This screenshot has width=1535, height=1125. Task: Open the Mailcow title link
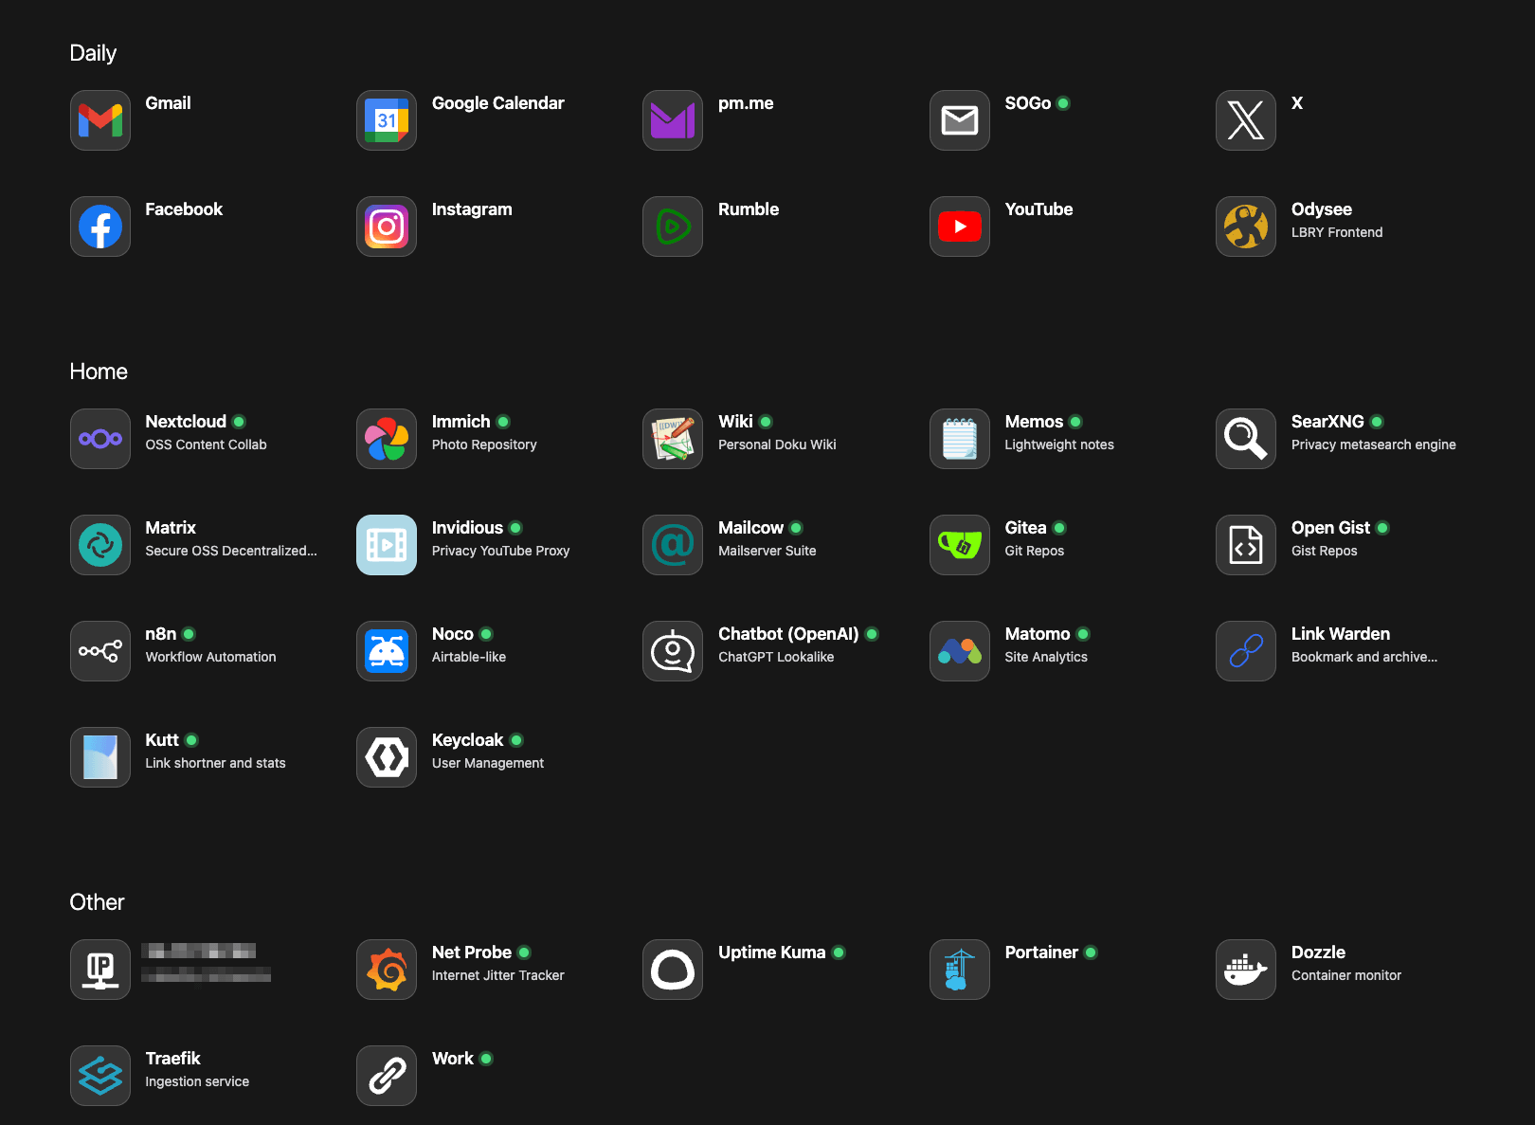(x=750, y=528)
